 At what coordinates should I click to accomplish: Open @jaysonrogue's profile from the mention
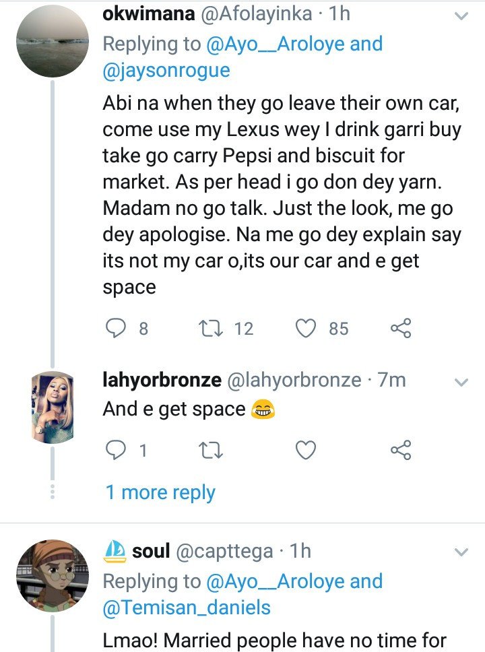166,70
